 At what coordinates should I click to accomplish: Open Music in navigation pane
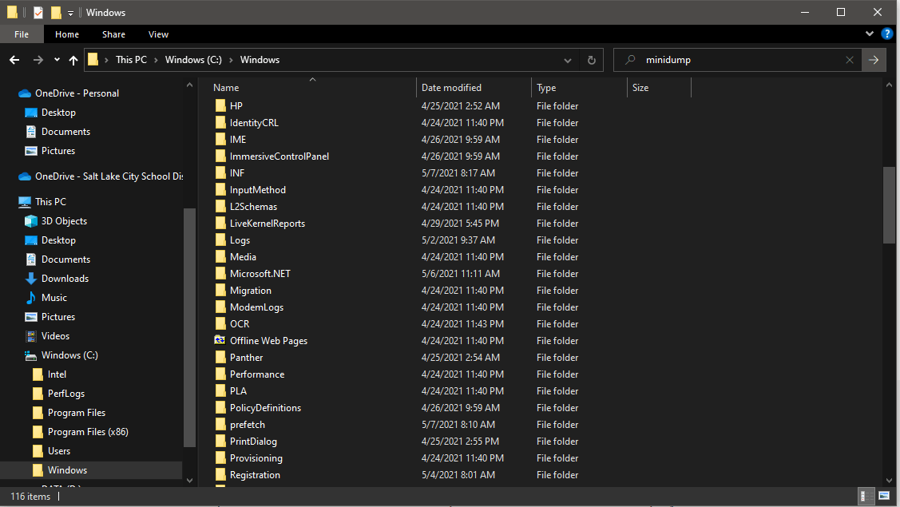[x=54, y=298]
